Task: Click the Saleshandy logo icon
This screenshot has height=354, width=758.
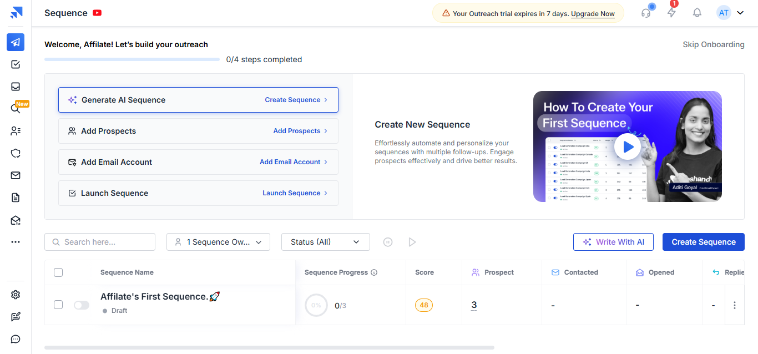Action: pos(16,13)
